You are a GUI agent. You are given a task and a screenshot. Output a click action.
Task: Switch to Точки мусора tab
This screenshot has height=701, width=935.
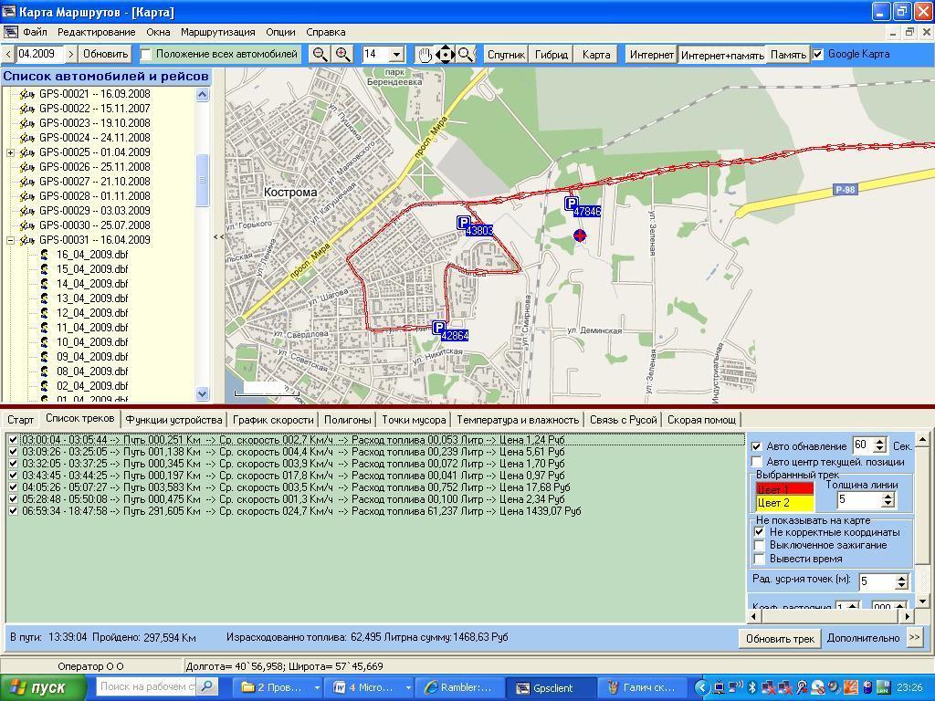pos(414,420)
